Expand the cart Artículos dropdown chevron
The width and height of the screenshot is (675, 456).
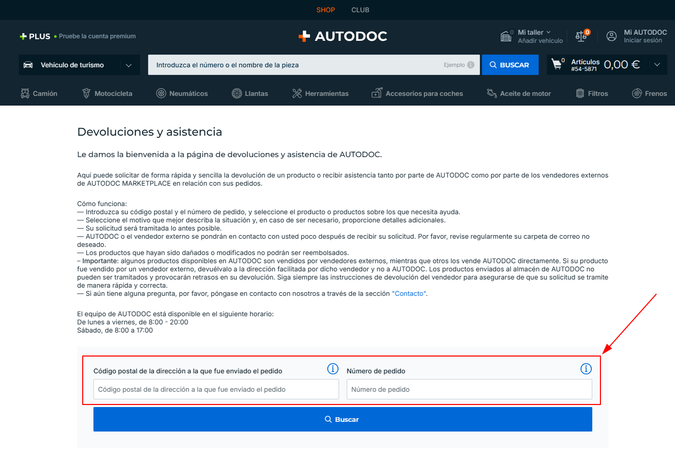click(657, 65)
